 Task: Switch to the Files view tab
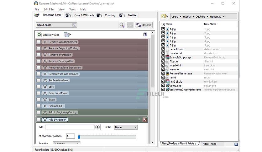click(x=164, y=144)
